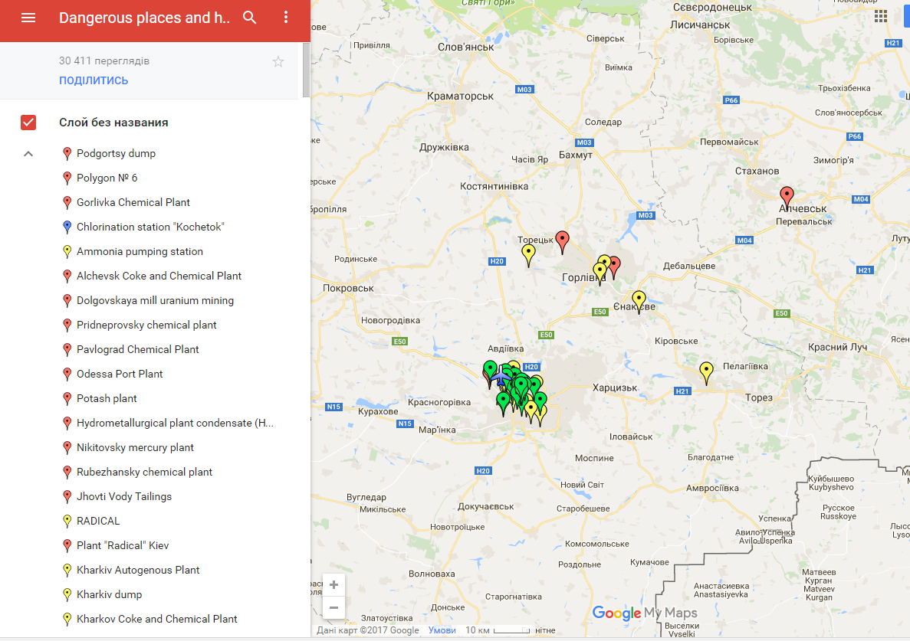Open the Умови terms link
The height and width of the screenshot is (641, 910).
tap(442, 630)
